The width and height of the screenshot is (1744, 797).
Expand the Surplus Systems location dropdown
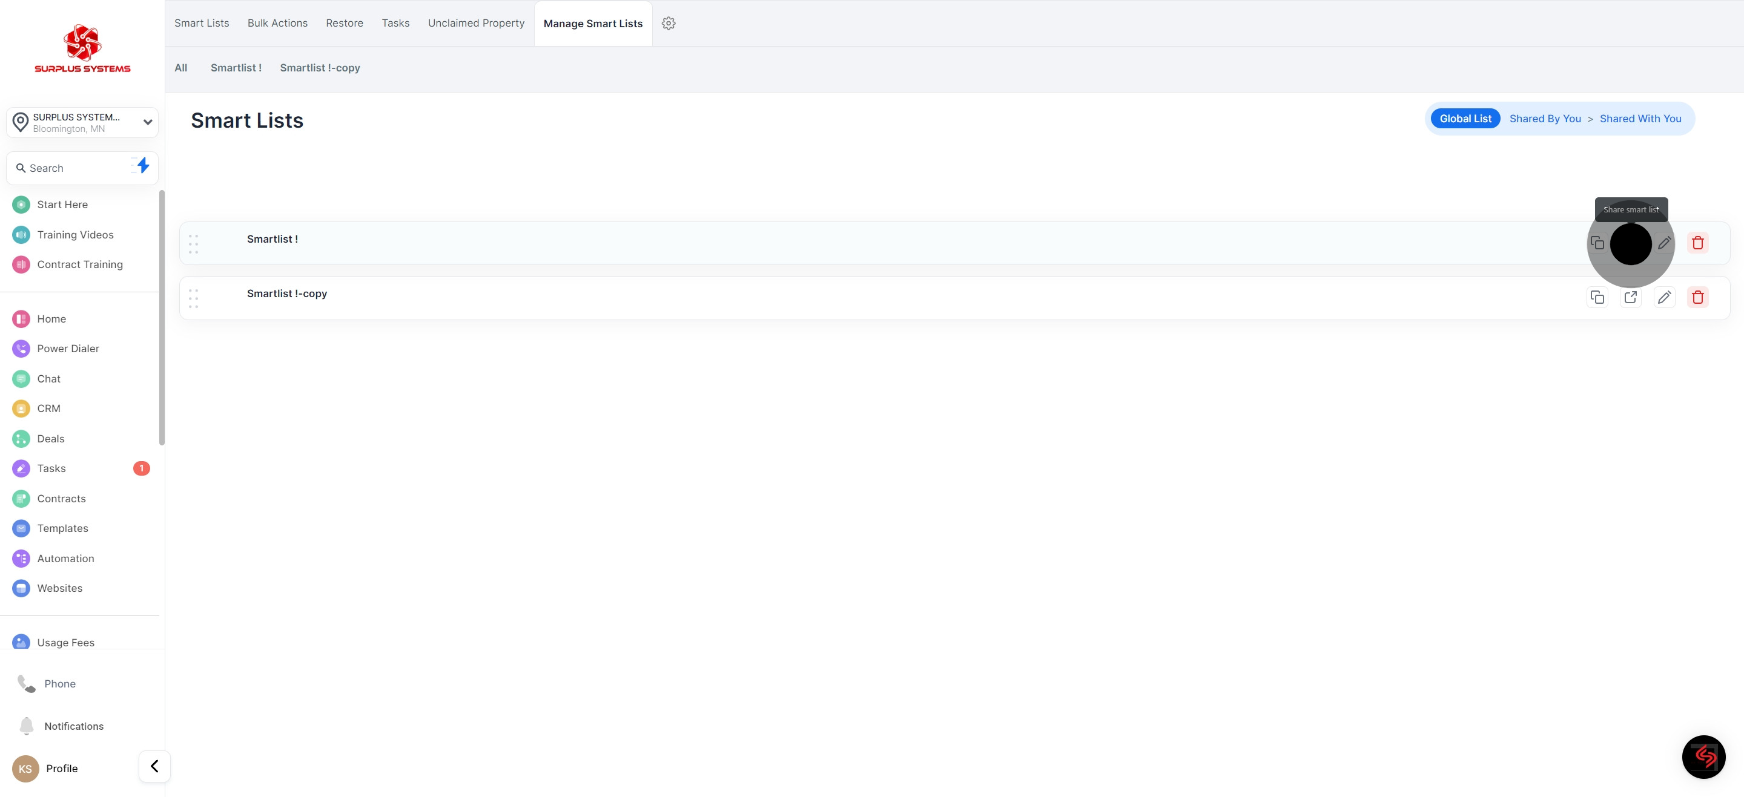coord(147,122)
